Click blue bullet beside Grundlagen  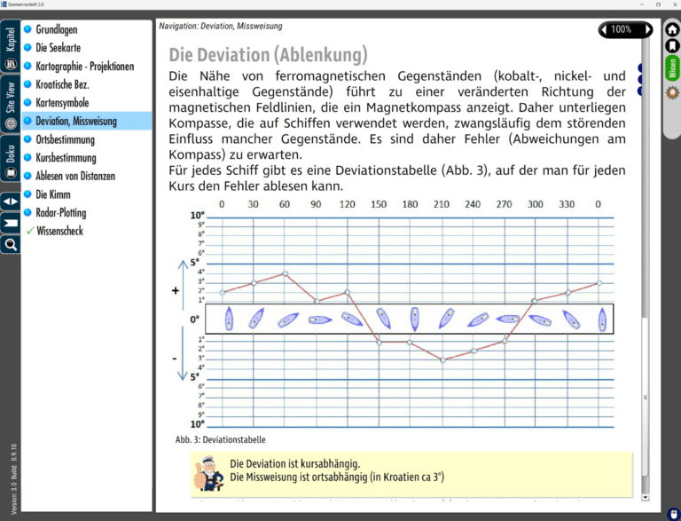click(x=27, y=29)
